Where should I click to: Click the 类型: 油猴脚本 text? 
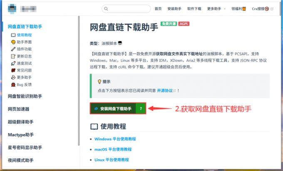(x=103, y=43)
